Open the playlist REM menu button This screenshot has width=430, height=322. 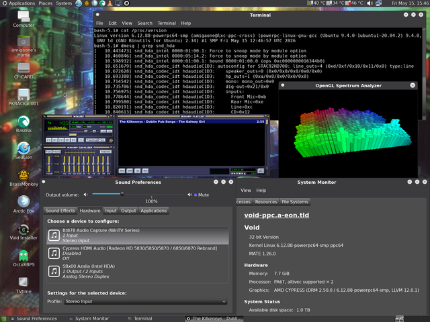click(x=130, y=170)
